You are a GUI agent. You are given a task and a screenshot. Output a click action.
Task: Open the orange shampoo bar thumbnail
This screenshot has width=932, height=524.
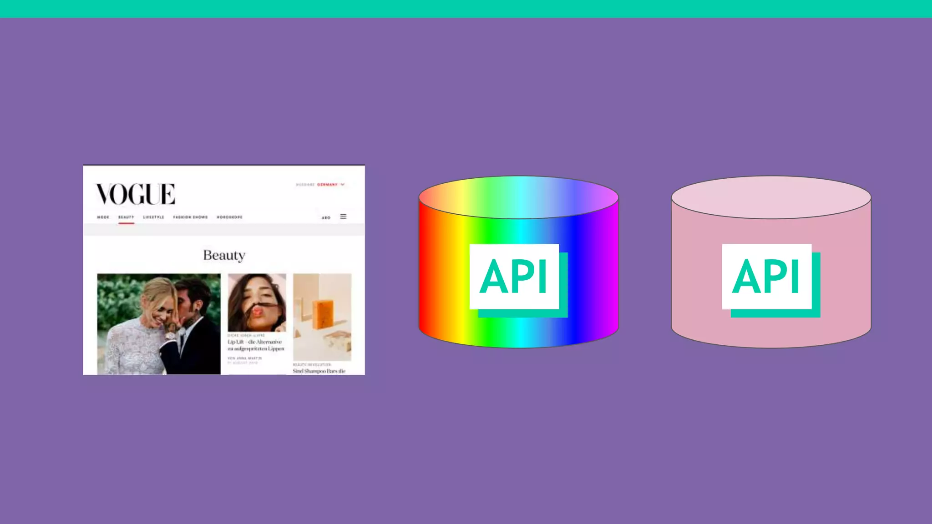click(322, 317)
